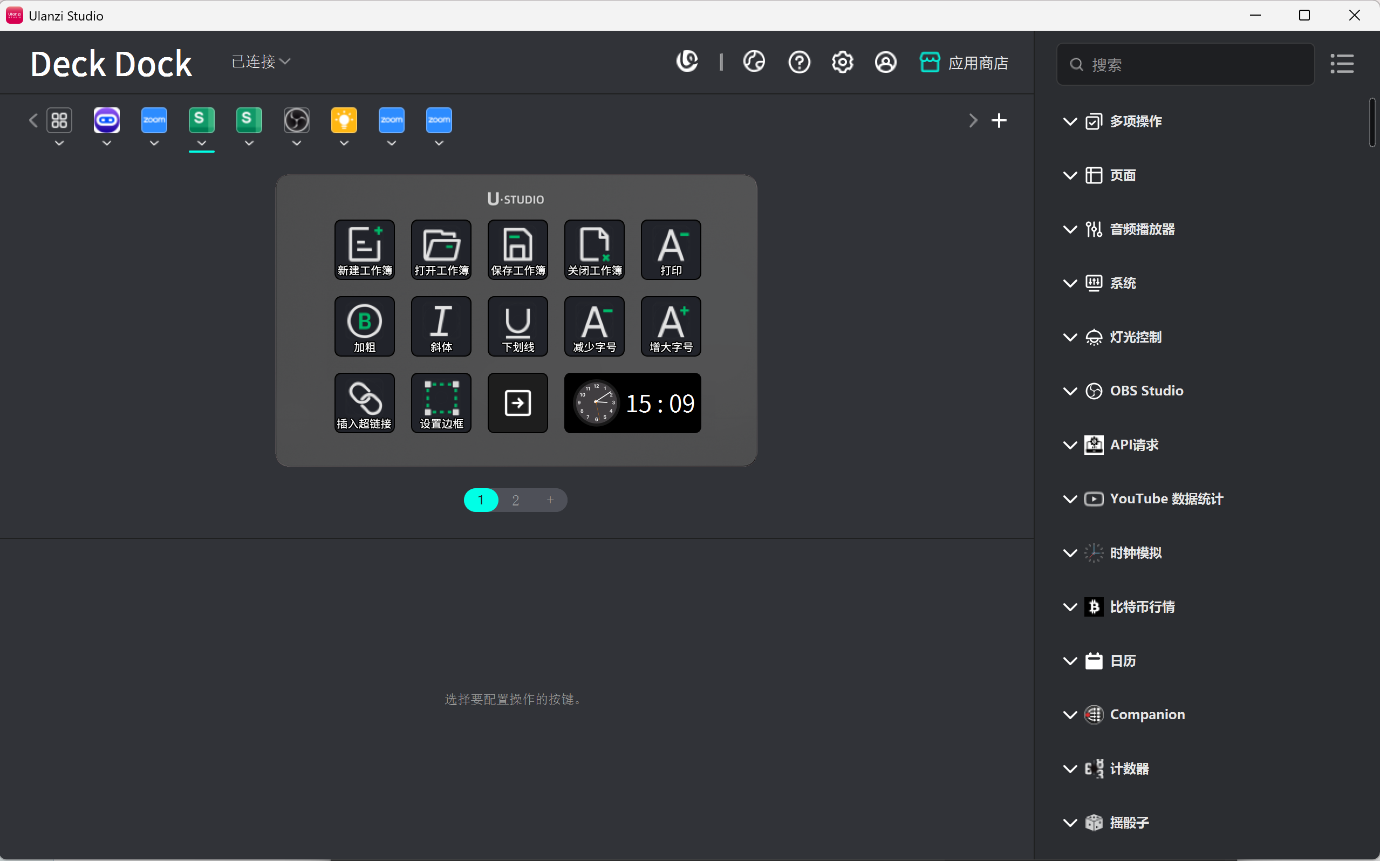Click the clock widget showing 15:09
The height and width of the screenshot is (861, 1380).
point(632,402)
